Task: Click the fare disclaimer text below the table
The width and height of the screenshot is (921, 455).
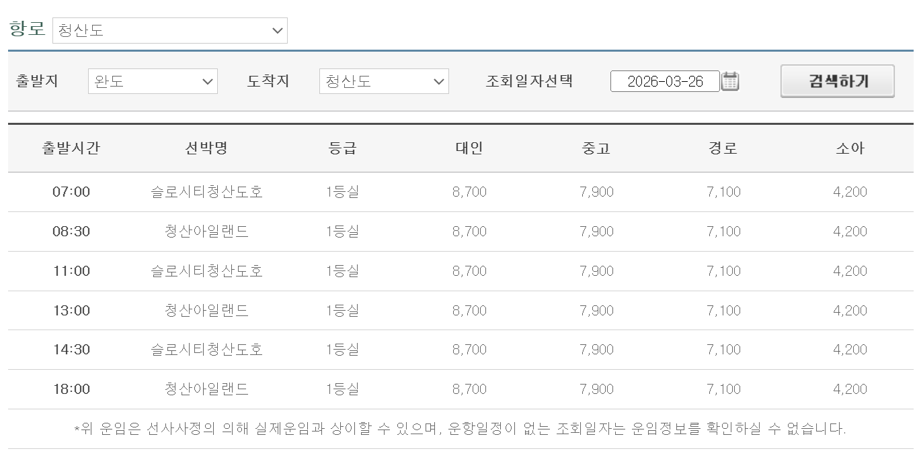Action: tap(460, 428)
